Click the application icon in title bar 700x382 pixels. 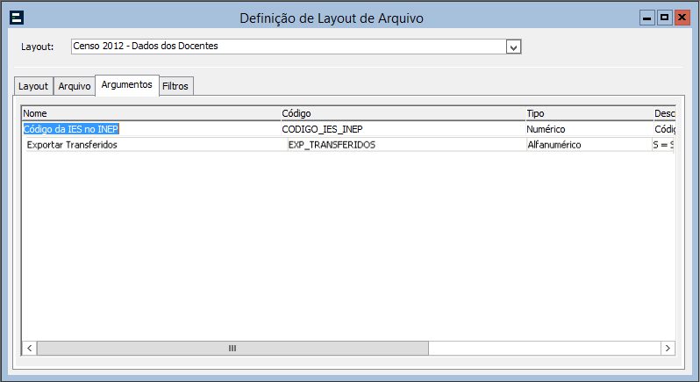click(17, 18)
